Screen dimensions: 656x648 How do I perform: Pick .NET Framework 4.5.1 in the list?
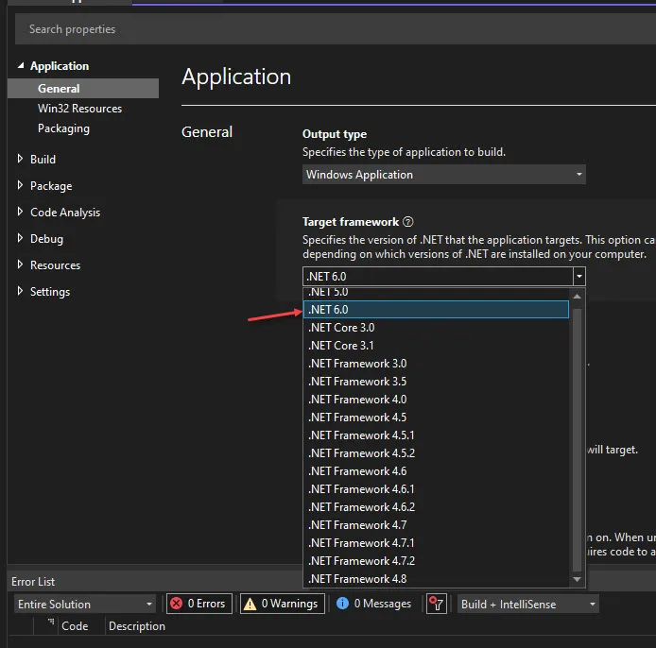[436, 435]
